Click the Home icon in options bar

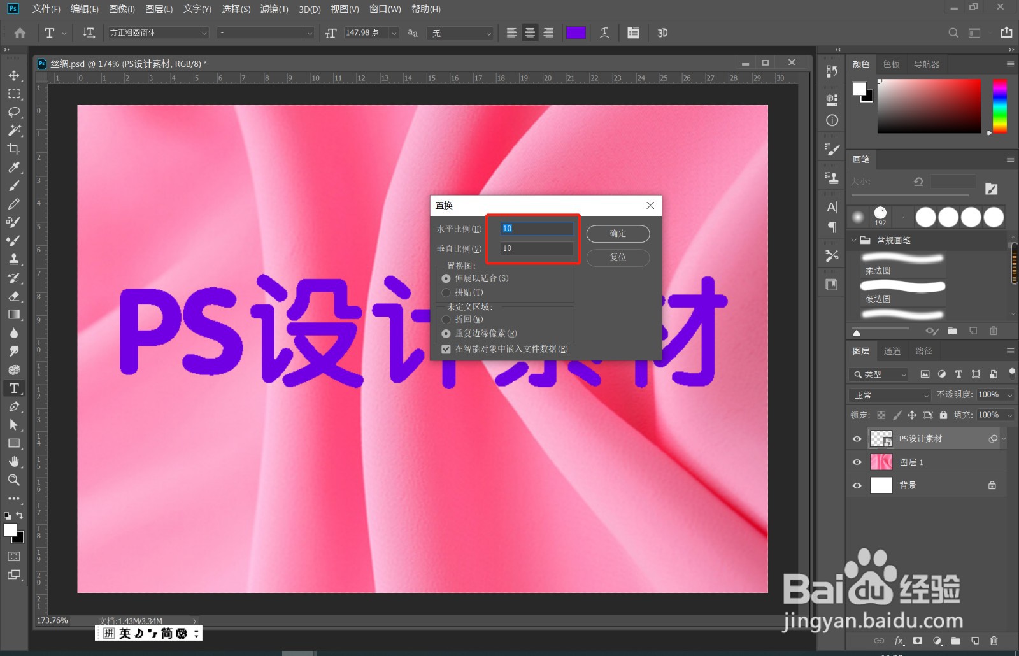[x=20, y=32]
